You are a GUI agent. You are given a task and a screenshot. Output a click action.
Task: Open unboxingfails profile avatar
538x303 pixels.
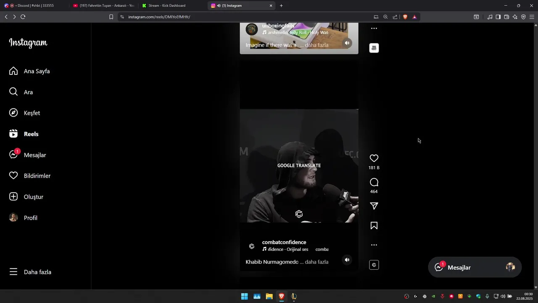click(x=251, y=29)
